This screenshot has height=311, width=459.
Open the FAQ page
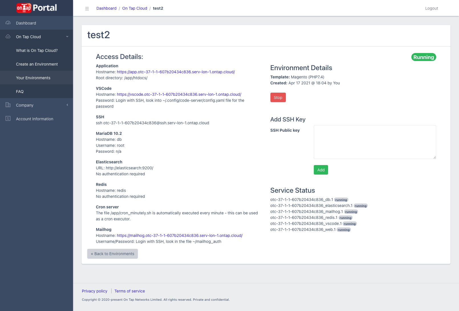(37, 91)
